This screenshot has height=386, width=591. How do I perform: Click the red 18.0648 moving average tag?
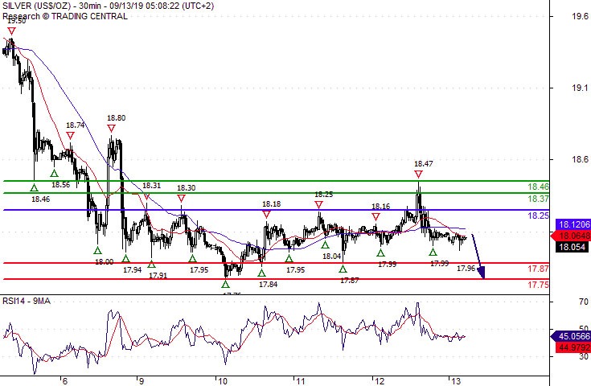[571, 236]
